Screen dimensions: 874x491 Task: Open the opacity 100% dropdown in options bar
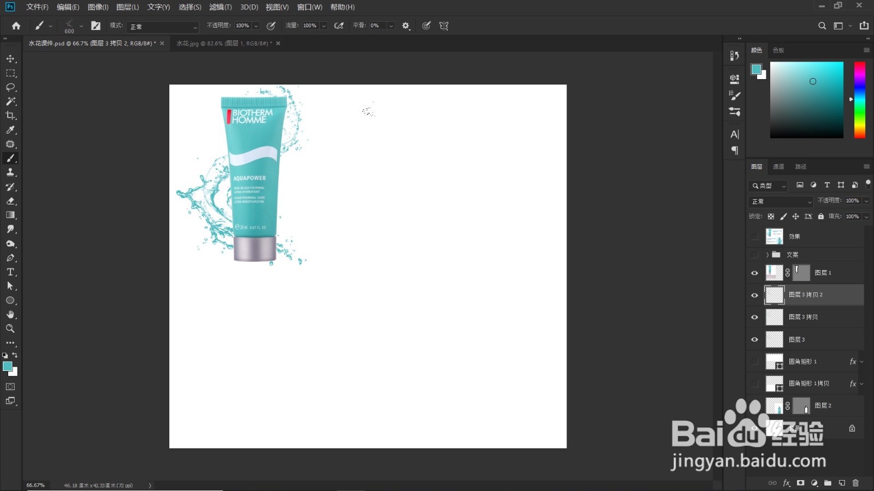(256, 26)
